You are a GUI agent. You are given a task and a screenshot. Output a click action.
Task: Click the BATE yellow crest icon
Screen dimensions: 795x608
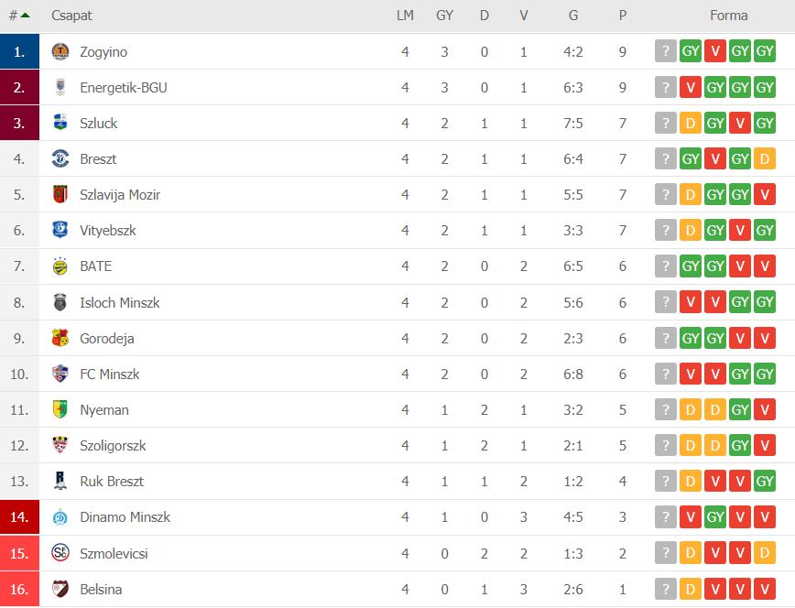pyautogui.click(x=60, y=266)
